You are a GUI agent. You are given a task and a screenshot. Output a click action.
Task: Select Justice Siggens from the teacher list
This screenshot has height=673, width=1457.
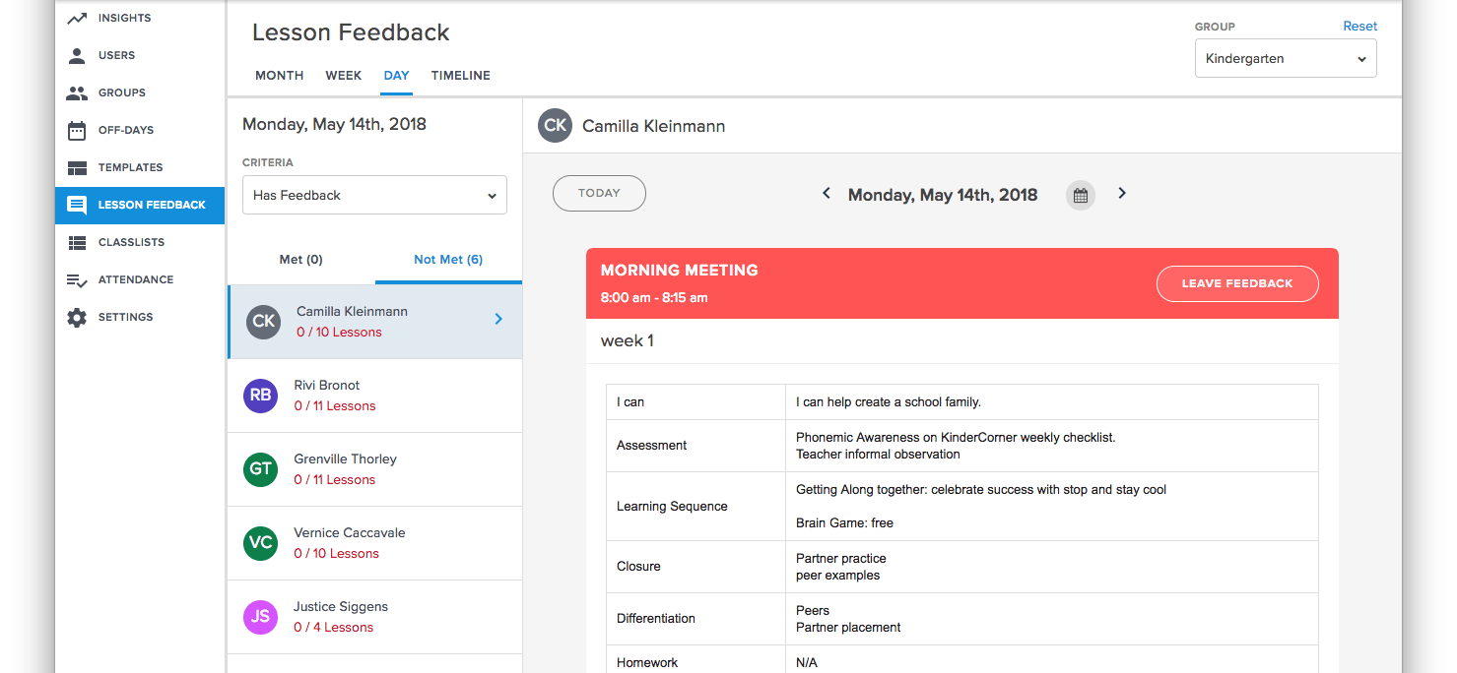pos(374,617)
